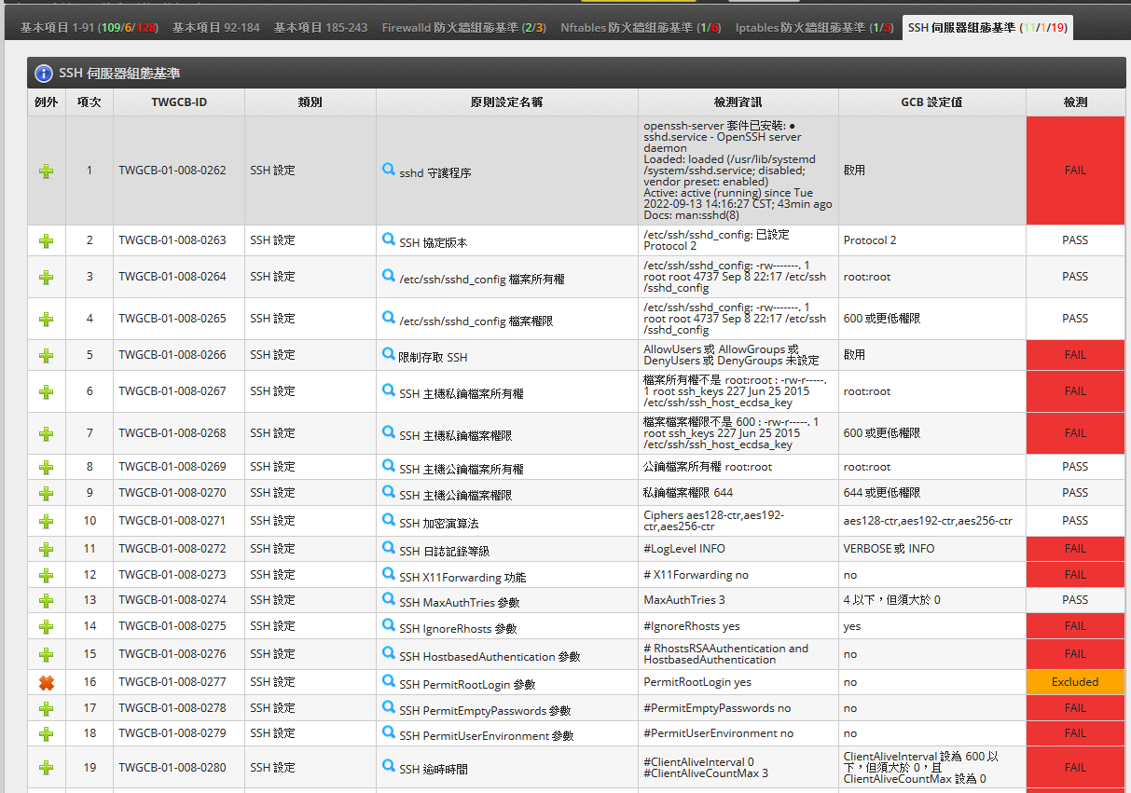Switch to 基本項目 1-91 tab
The height and width of the screenshot is (793, 1131).
point(90,28)
